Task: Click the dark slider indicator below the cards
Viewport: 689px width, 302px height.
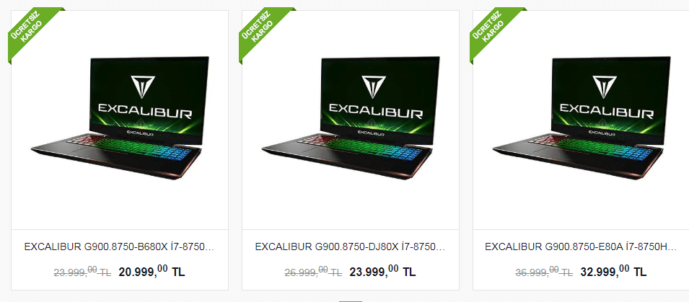Action: point(350,301)
